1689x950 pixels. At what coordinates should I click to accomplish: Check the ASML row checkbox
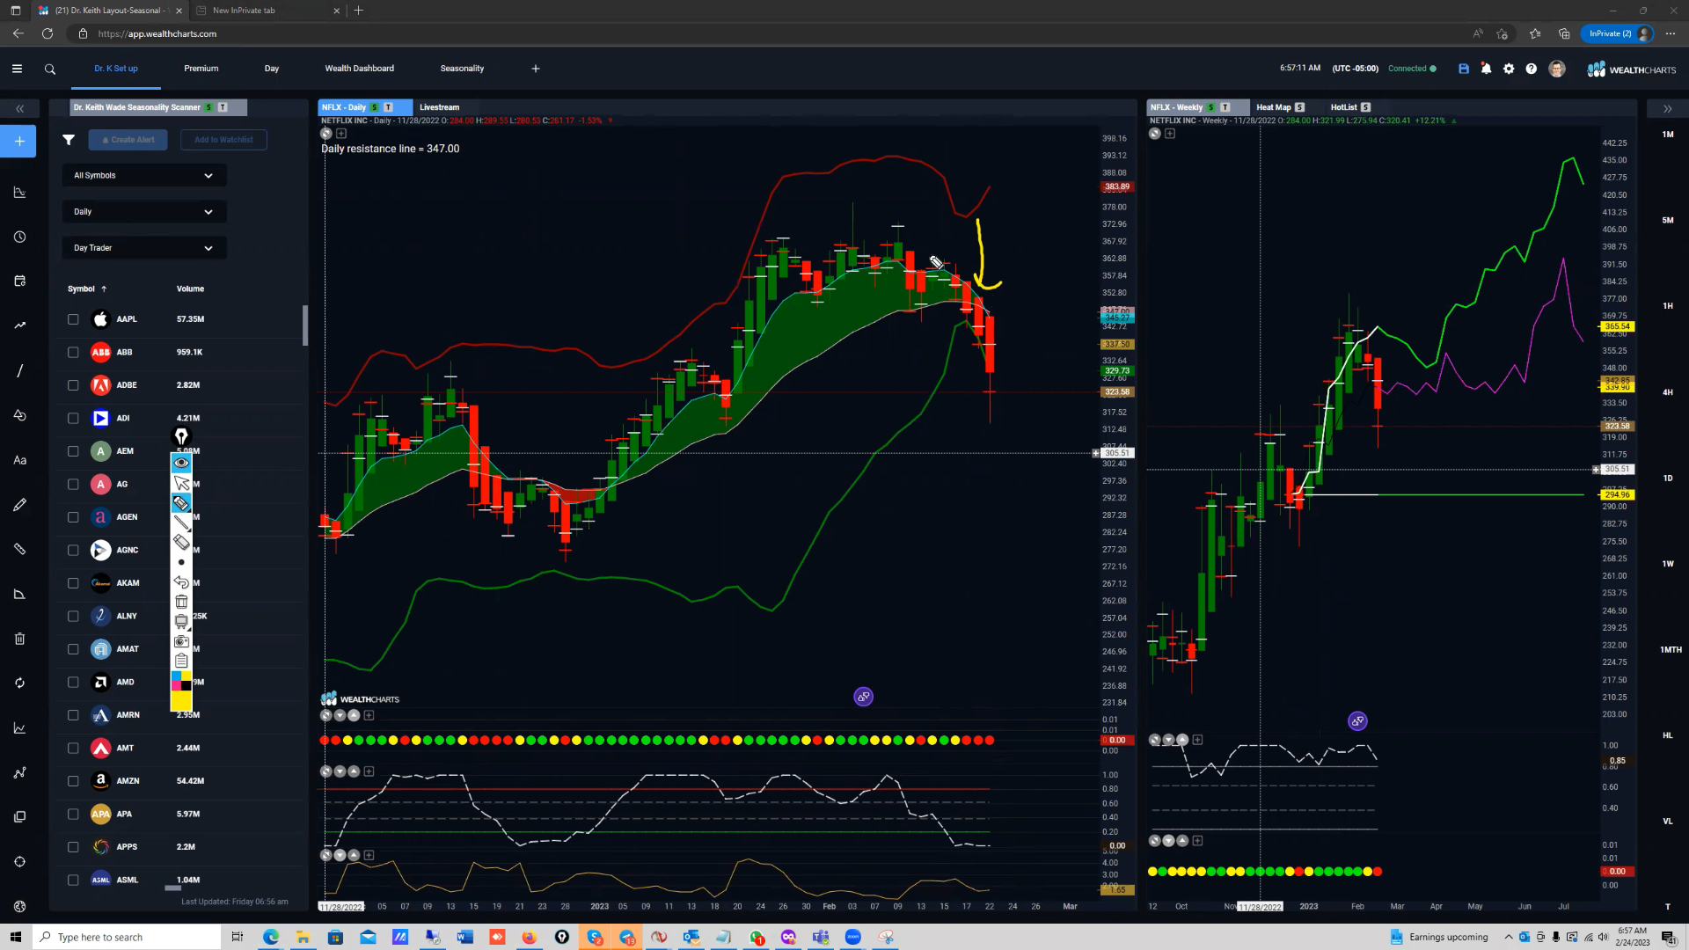click(73, 881)
